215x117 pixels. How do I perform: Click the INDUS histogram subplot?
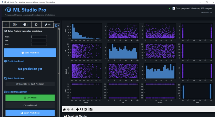click(160, 71)
